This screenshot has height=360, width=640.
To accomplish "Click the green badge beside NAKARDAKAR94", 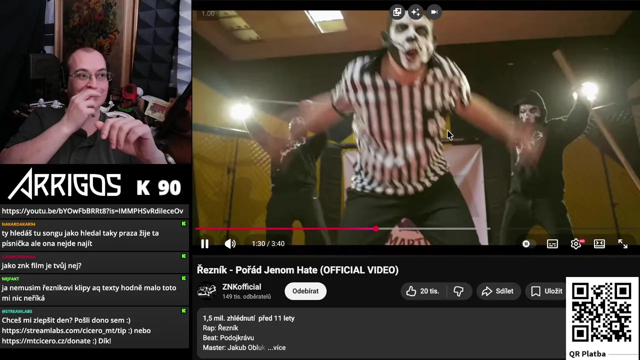I will (x=184, y=224).
